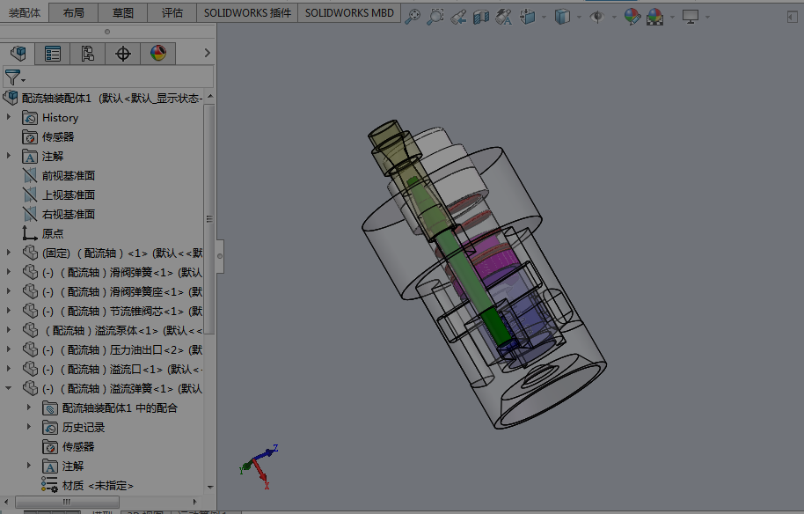Open the FeatureManager design tree tab

(x=18, y=54)
